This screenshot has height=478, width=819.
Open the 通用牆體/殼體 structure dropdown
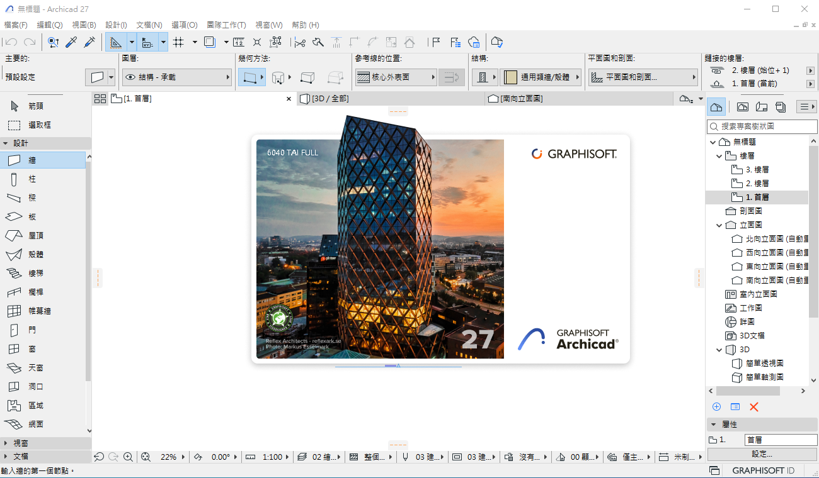(x=541, y=77)
